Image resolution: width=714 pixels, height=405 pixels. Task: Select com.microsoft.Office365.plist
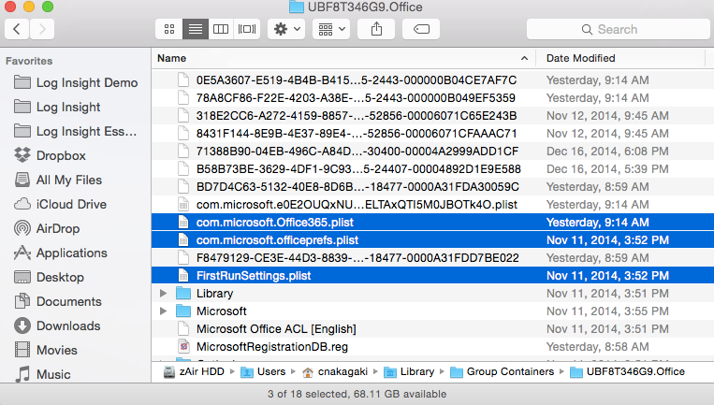[x=432, y=222]
